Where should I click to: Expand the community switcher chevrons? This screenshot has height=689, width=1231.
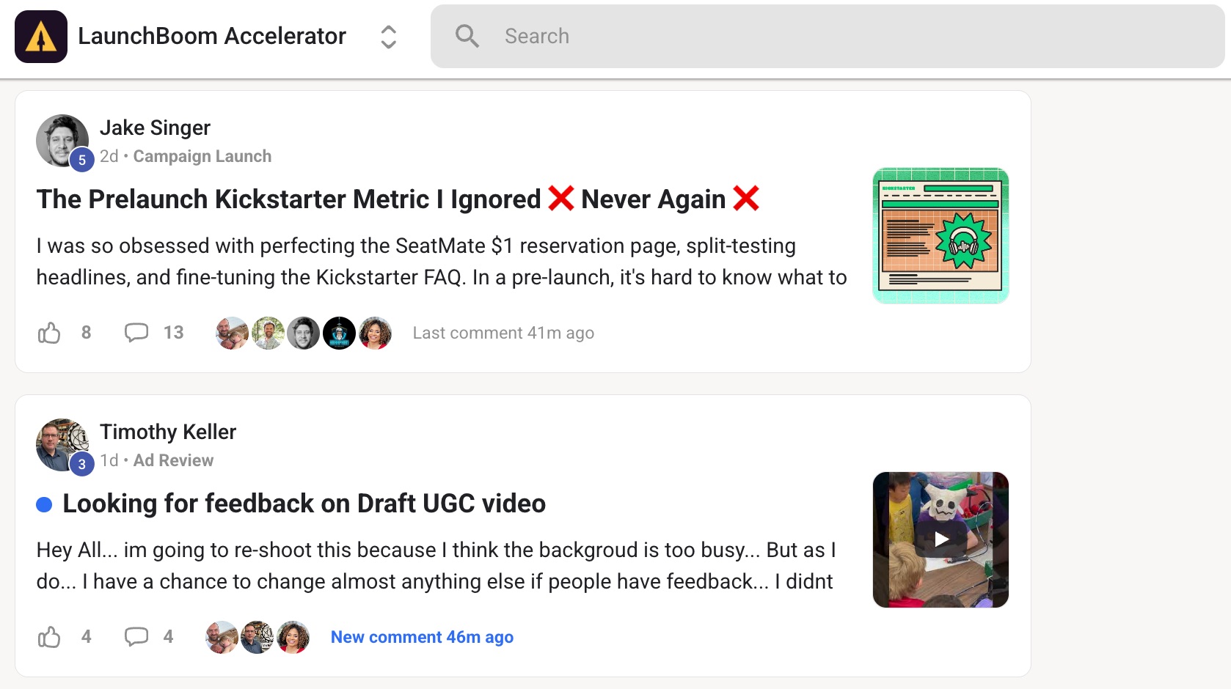[x=389, y=37]
